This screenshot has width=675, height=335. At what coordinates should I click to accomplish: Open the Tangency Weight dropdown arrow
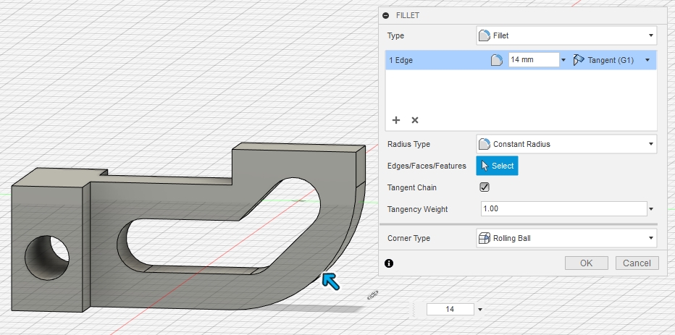tap(651, 209)
